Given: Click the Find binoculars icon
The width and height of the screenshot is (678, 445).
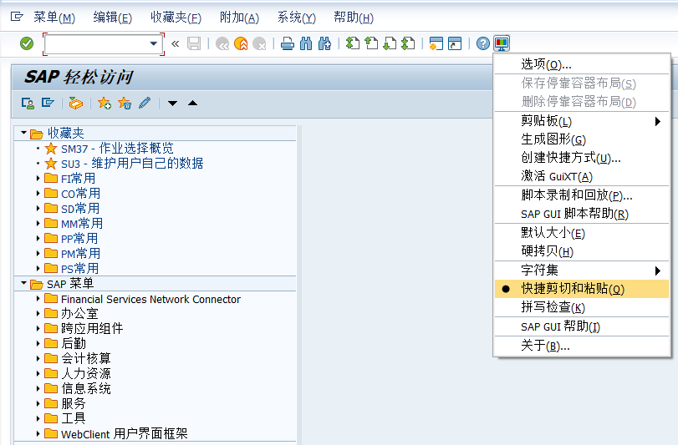Looking at the screenshot, I should 306,43.
